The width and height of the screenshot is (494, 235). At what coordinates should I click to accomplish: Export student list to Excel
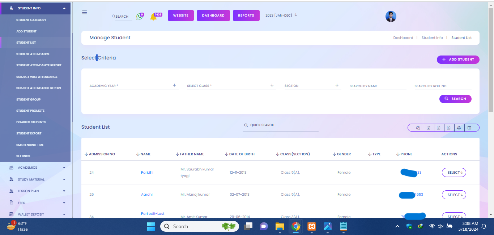coord(428,128)
